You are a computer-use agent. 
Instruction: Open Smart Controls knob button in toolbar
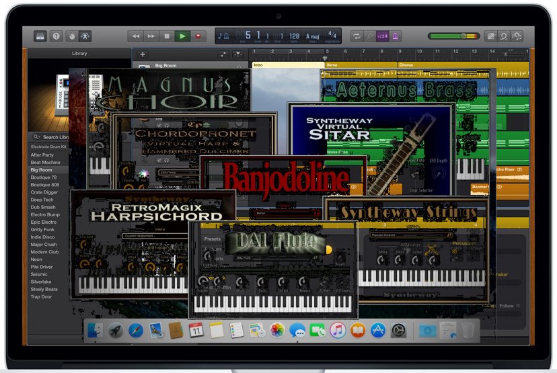click(72, 36)
